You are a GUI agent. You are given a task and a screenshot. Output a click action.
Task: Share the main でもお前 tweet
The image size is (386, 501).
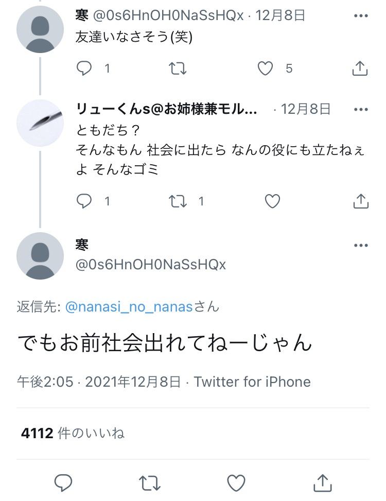click(322, 482)
